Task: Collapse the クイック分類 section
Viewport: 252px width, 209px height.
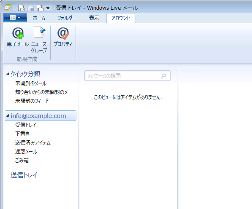Action: (x=8, y=74)
